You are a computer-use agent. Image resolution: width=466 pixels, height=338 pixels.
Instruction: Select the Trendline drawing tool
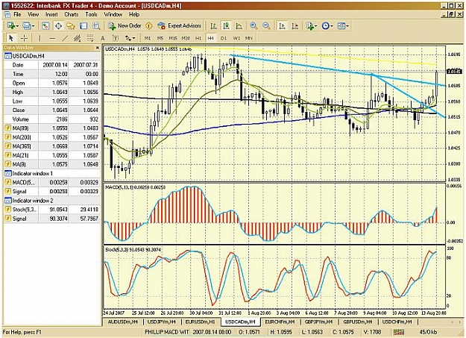65,38
